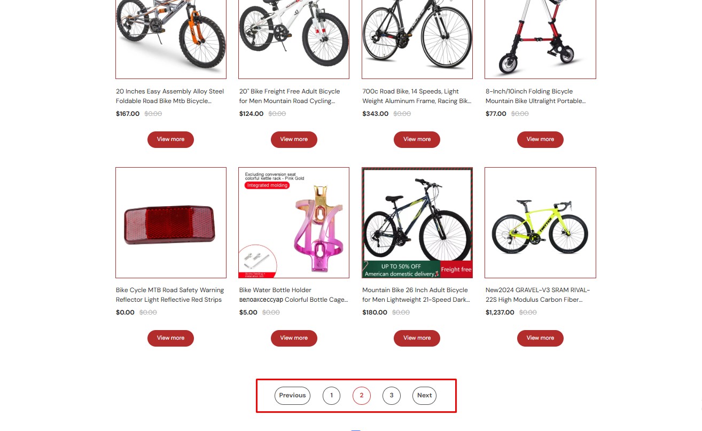Open Bike Cycle MTB Road Safety Warning title

click(170, 295)
